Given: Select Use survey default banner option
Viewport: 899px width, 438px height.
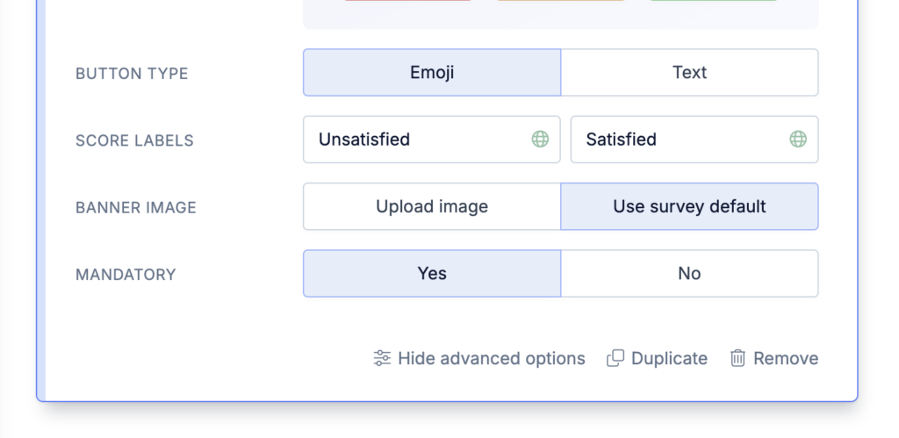Looking at the screenshot, I should coord(689,206).
